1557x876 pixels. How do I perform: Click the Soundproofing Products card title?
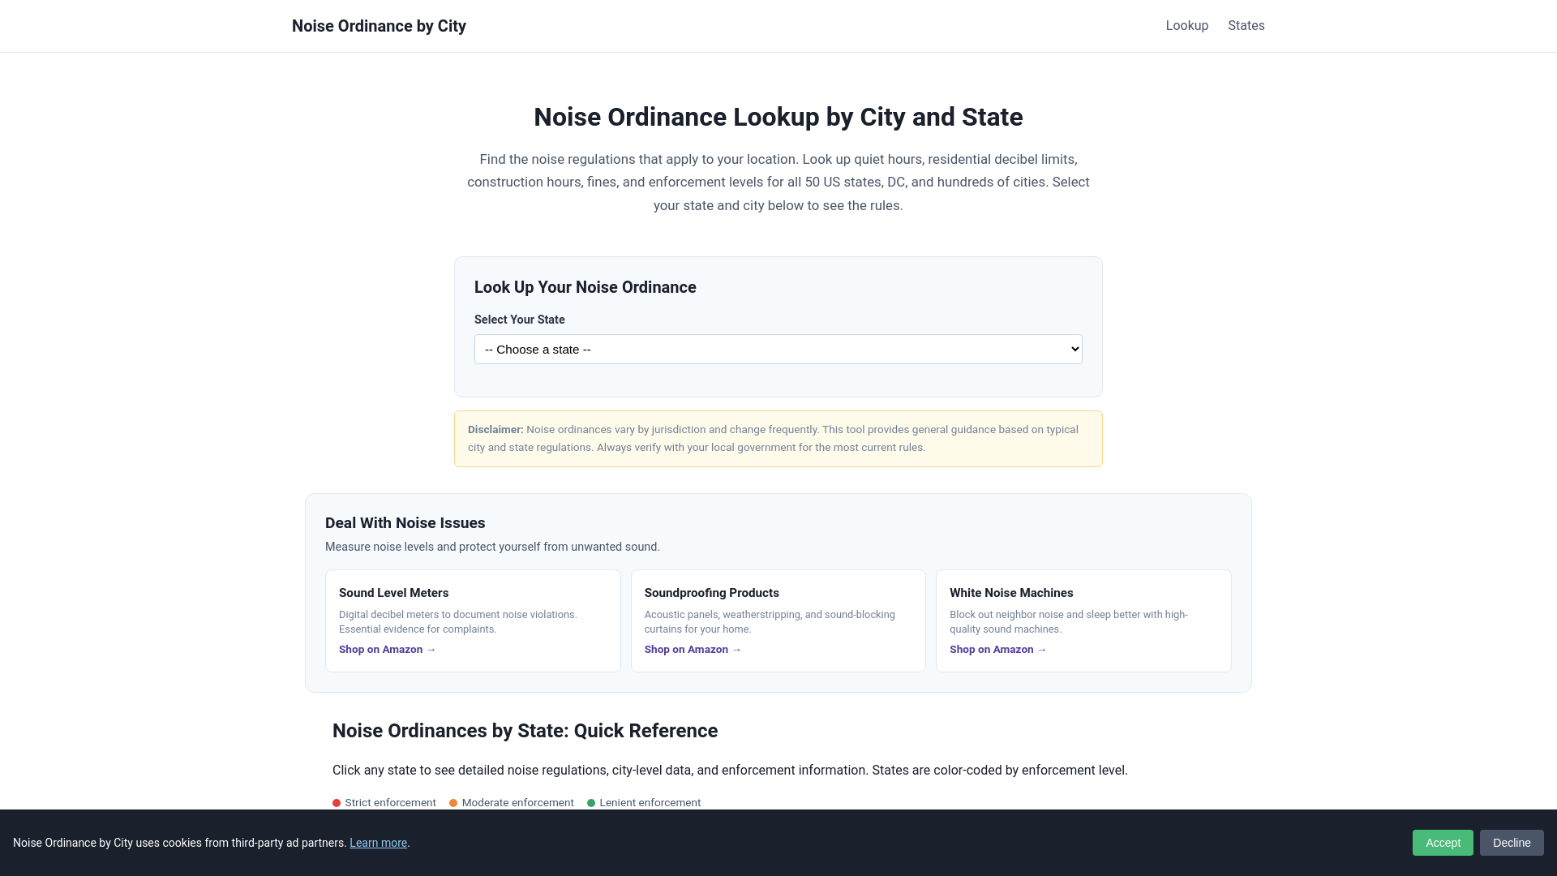point(711,593)
